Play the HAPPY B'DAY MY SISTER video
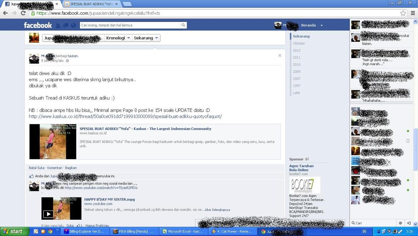The image size is (418, 236). point(48,214)
